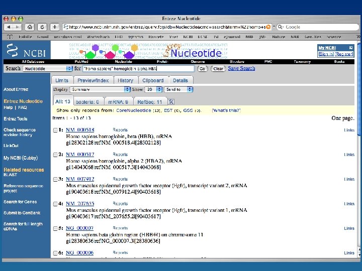Image resolution: width=362 pixels, height=271 pixels.
Task: Click the NCBI logo in the page header
Action: (26, 51)
